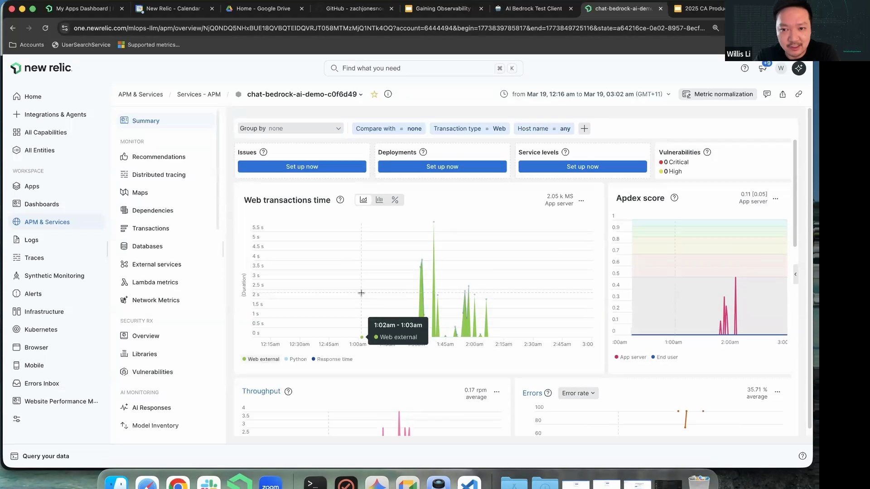Image resolution: width=870 pixels, height=489 pixels.
Task: Switch chart to bar view icon
Action: [379, 200]
